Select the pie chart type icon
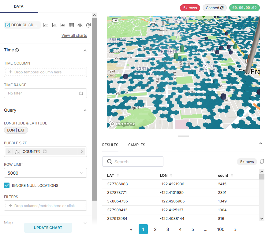 89,25
